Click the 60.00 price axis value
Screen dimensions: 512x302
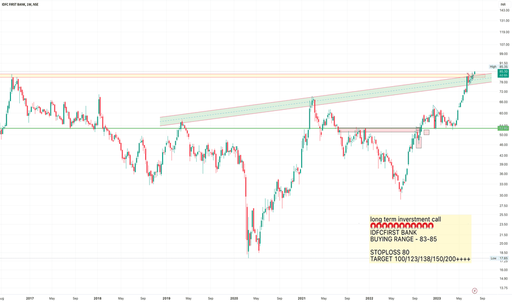(504, 114)
